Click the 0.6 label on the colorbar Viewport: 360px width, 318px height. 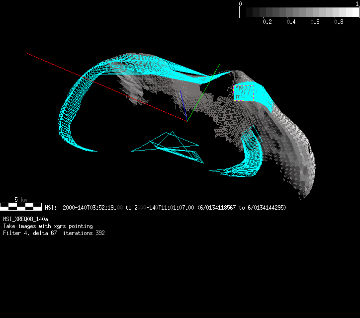point(315,22)
